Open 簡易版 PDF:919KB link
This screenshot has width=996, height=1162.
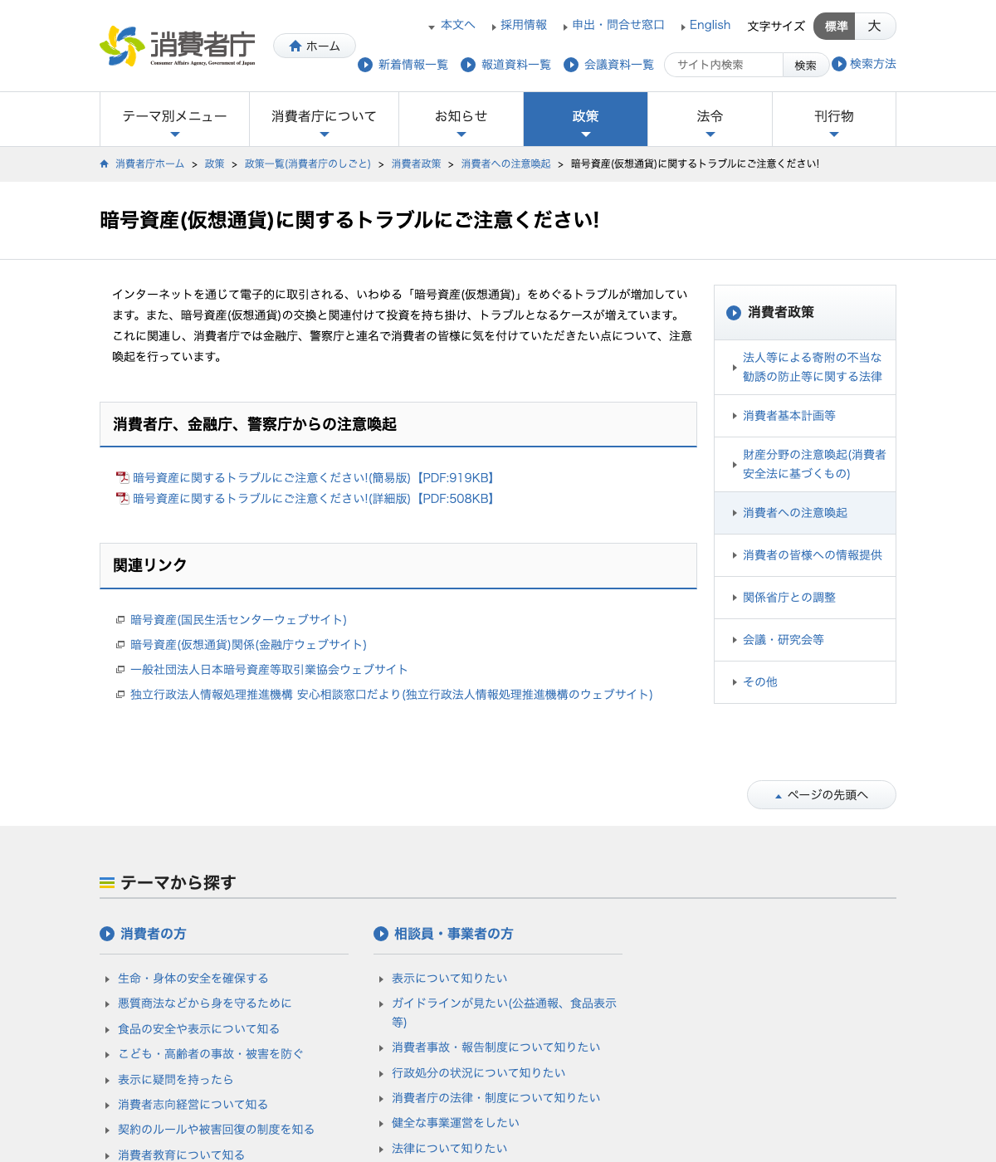coord(315,477)
